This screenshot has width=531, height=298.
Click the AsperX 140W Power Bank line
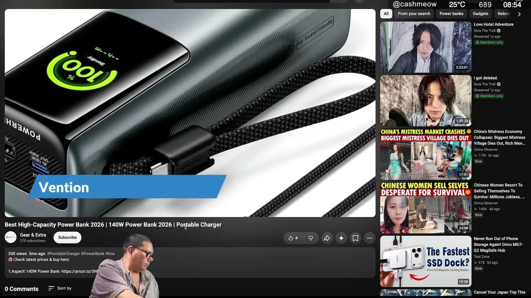[x=53, y=272]
